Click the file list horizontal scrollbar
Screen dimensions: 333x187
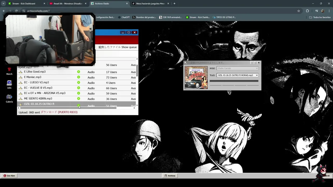point(68,108)
